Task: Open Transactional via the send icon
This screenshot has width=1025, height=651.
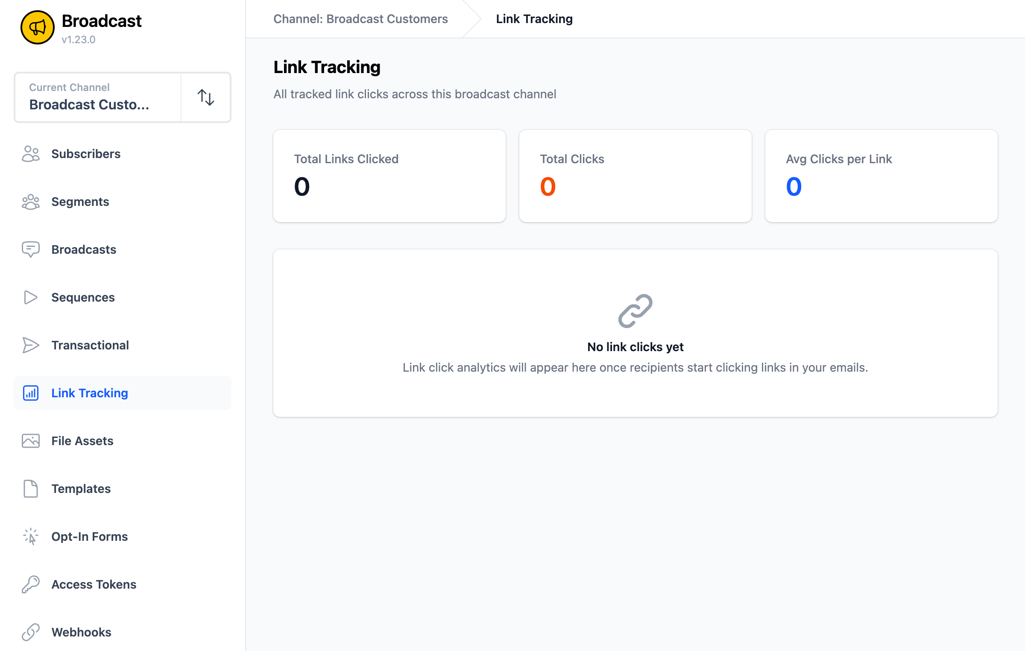Action: pyautogui.click(x=30, y=345)
